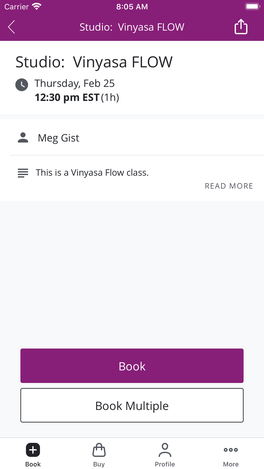The image size is (264, 469).
Task: Tap the back arrow icon
Action: pyautogui.click(x=11, y=27)
